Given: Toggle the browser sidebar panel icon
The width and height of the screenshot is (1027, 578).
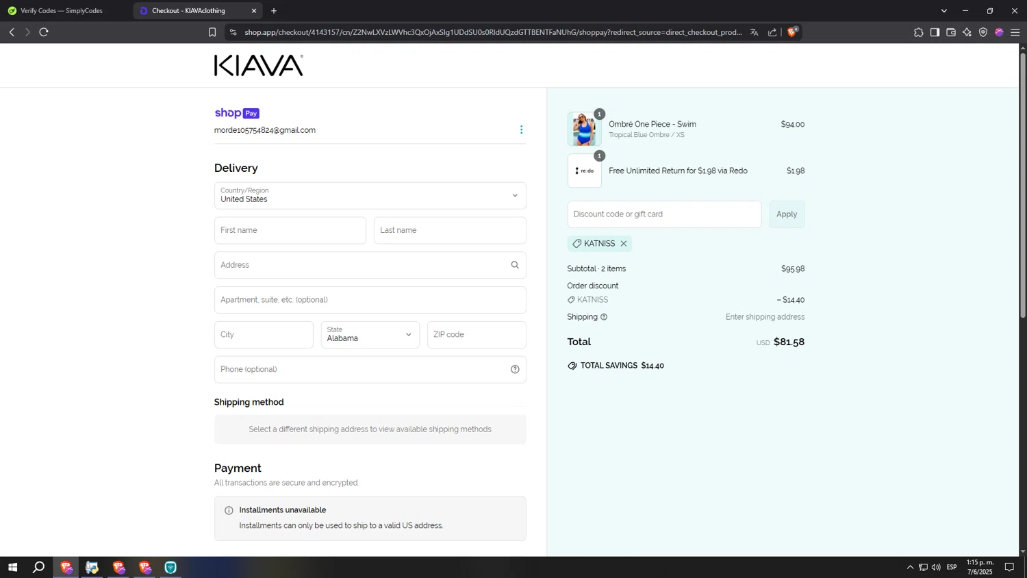Looking at the screenshot, I should tap(935, 32).
